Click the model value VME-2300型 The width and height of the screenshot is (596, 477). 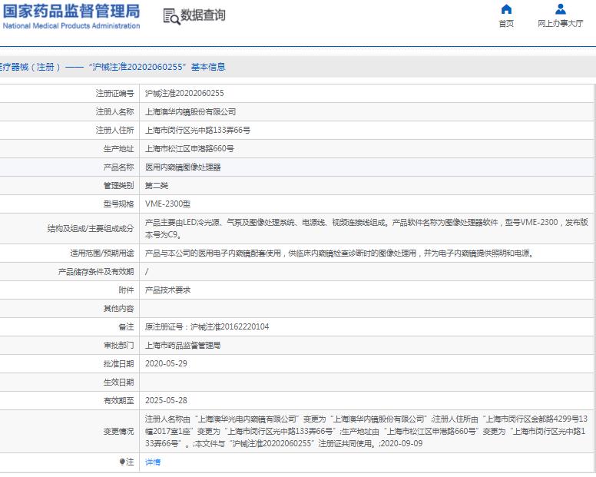(167, 204)
